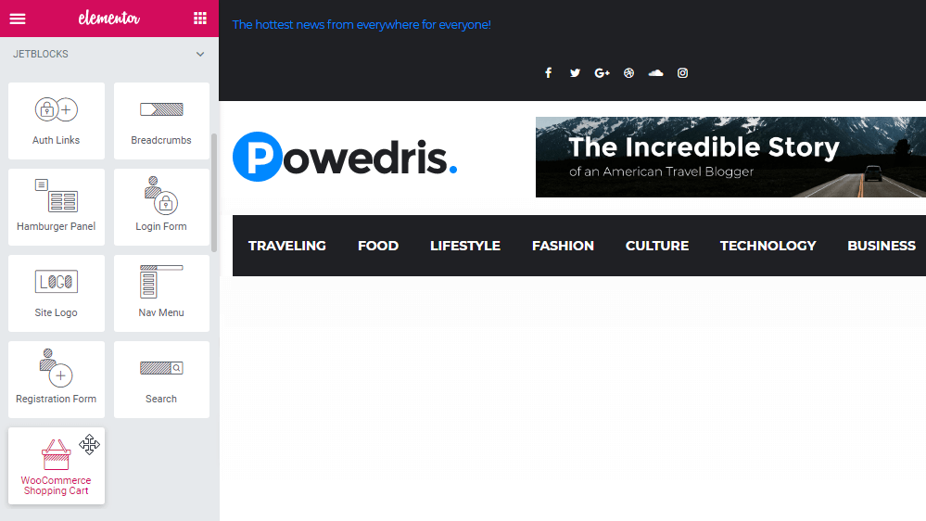Click the elementor logo title
The image size is (926, 521).
click(109, 19)
